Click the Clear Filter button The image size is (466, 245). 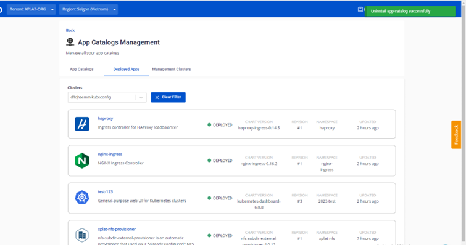[169, 97]
